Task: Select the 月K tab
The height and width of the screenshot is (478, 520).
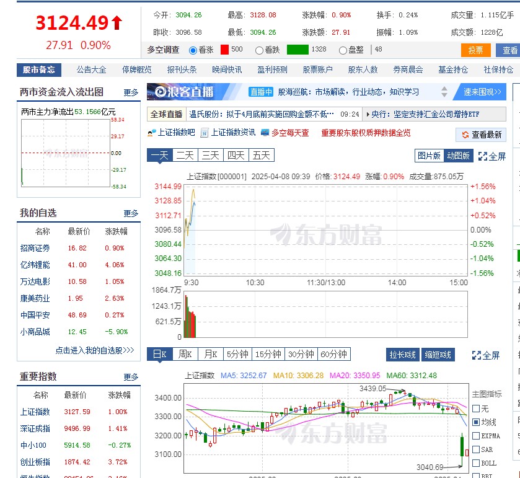Action: (x=211, y=354)
